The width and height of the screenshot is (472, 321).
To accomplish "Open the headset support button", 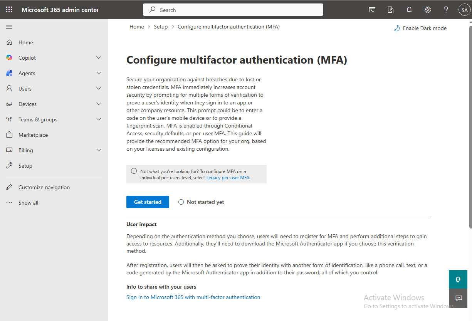I will tap(458, 279).
